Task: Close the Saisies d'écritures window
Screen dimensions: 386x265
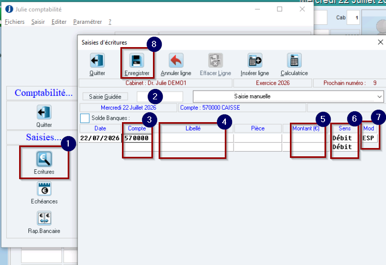Action: tap(380, 42)
